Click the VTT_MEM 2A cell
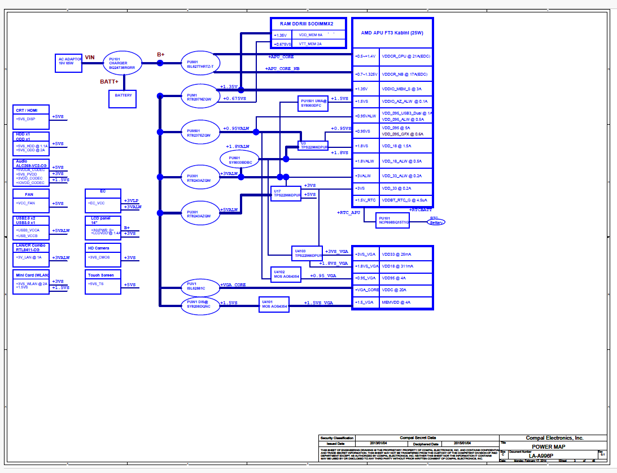 [319, 44]
